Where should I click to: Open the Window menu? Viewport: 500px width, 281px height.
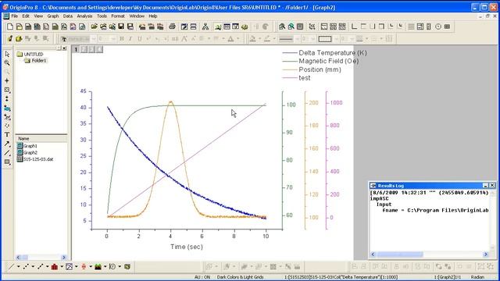pyautogui.click(x=137, y=16)
